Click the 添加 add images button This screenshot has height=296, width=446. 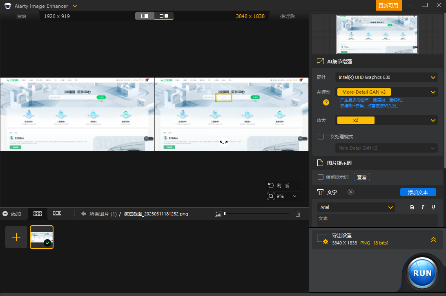click(x=12, y=214)
